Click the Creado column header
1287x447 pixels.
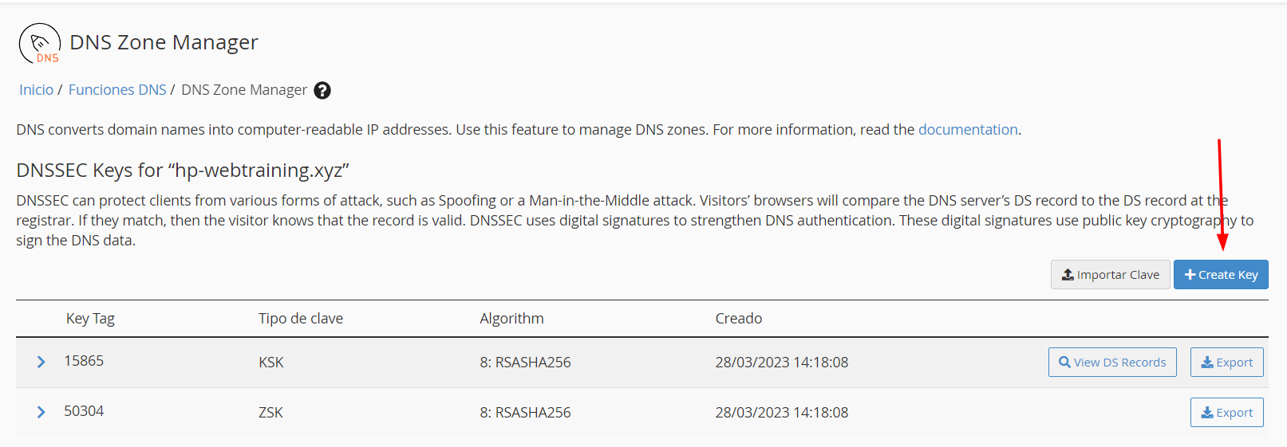coord(739,319)
